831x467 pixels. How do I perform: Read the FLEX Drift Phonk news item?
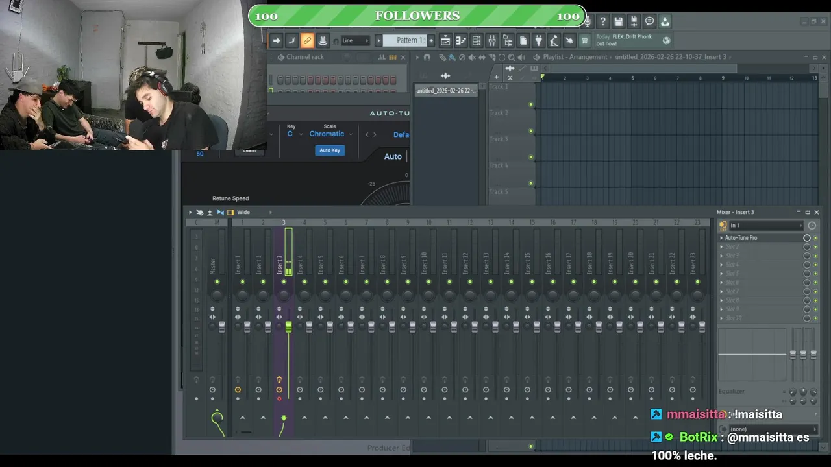[x=624, y=40]
